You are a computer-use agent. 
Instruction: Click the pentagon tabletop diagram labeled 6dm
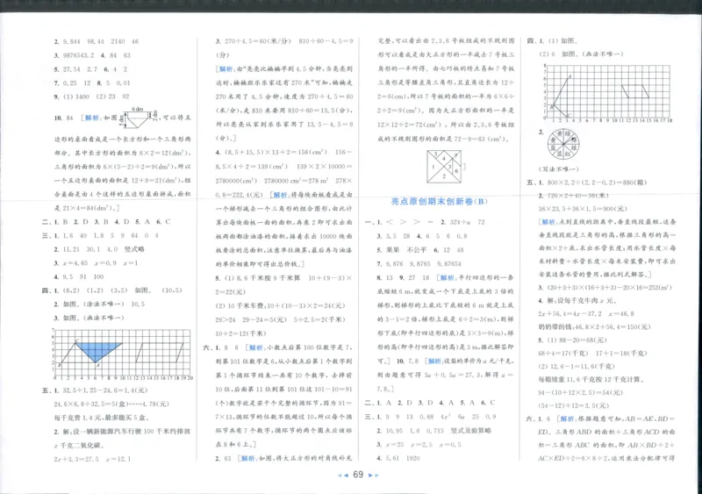137,118
